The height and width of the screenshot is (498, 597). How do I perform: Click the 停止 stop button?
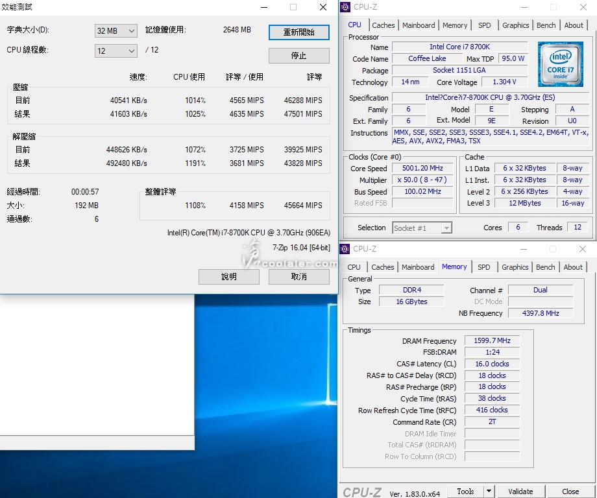(x=299, y=56)
